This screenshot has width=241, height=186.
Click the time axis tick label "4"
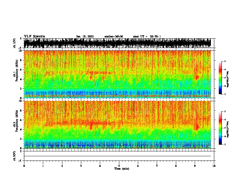(100, 166)
